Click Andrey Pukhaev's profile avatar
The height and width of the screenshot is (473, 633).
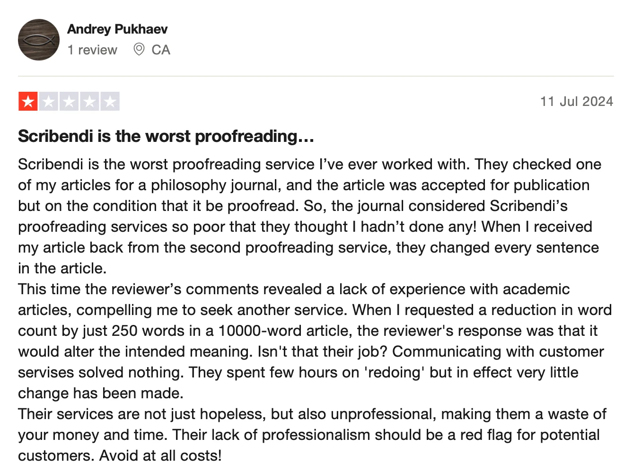pyautogui.click(x=39, y=40)
